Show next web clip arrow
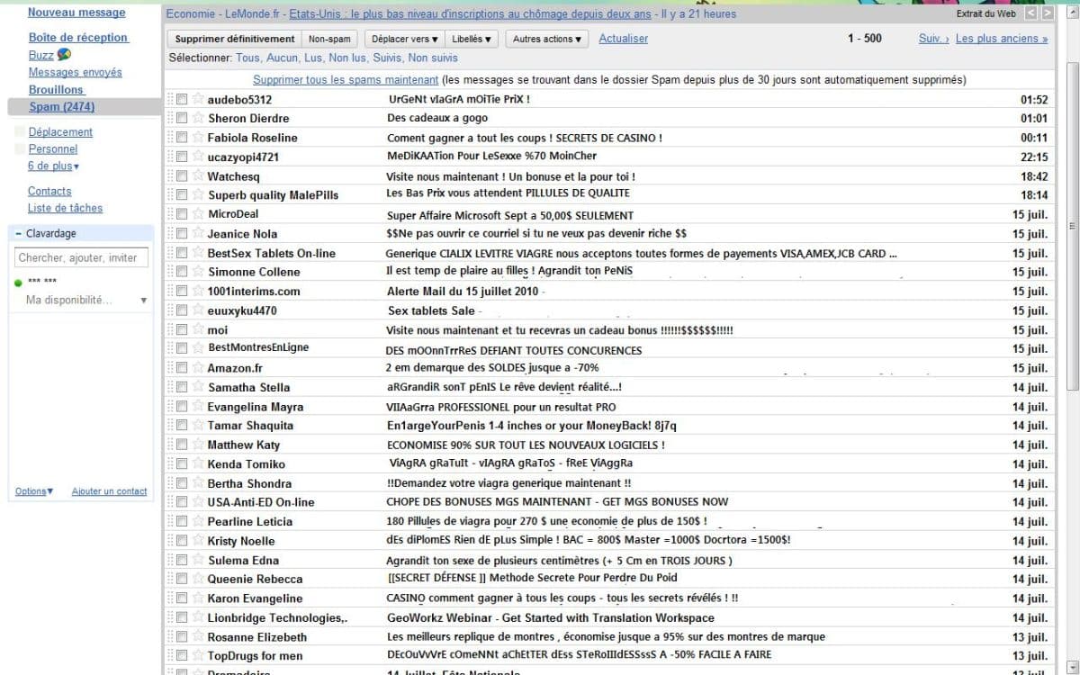This screenshot has width=1080, height=675. pyautogui.click(x=1048, y=13)
